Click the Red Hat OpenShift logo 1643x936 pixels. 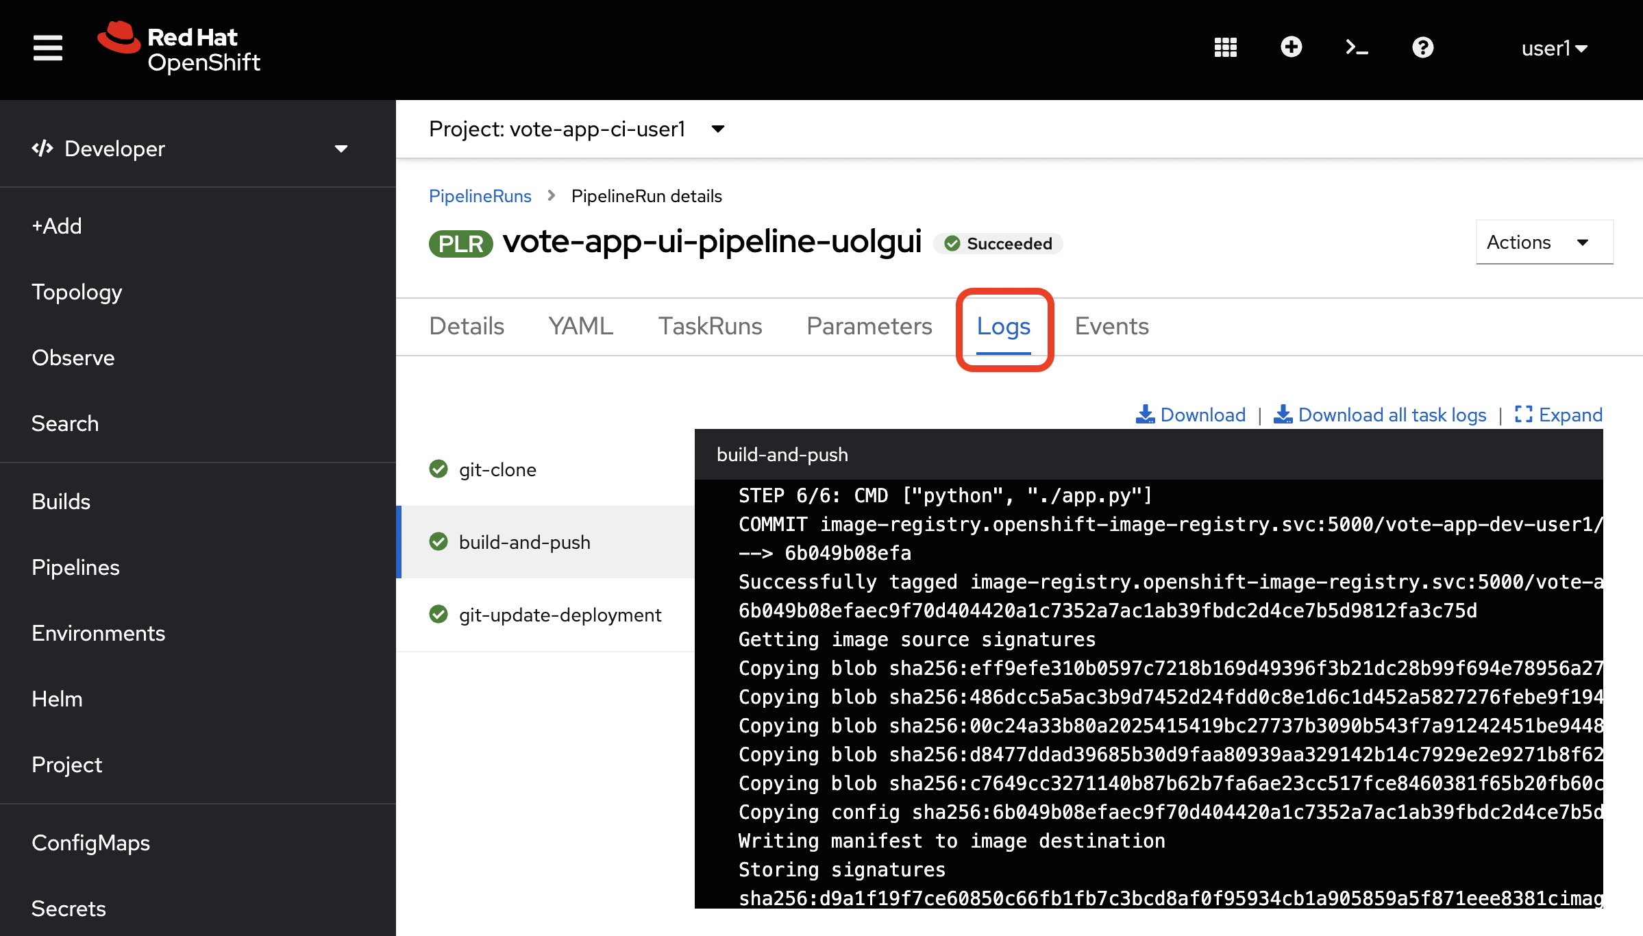point(179,48)
